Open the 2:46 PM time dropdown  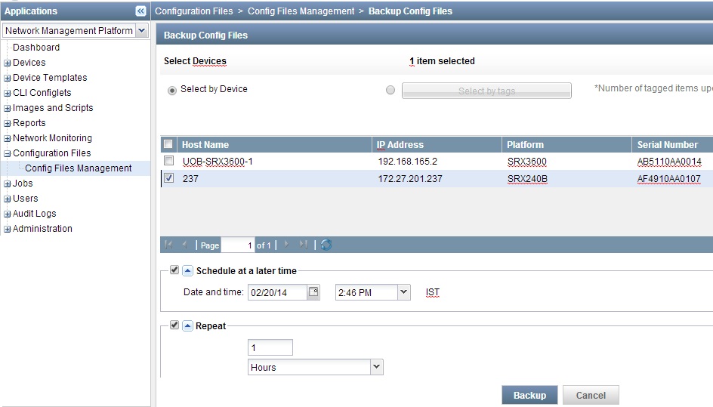point(403,292)
